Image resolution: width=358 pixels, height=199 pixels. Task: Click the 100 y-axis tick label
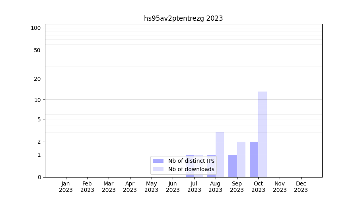(x=36, y=28)
